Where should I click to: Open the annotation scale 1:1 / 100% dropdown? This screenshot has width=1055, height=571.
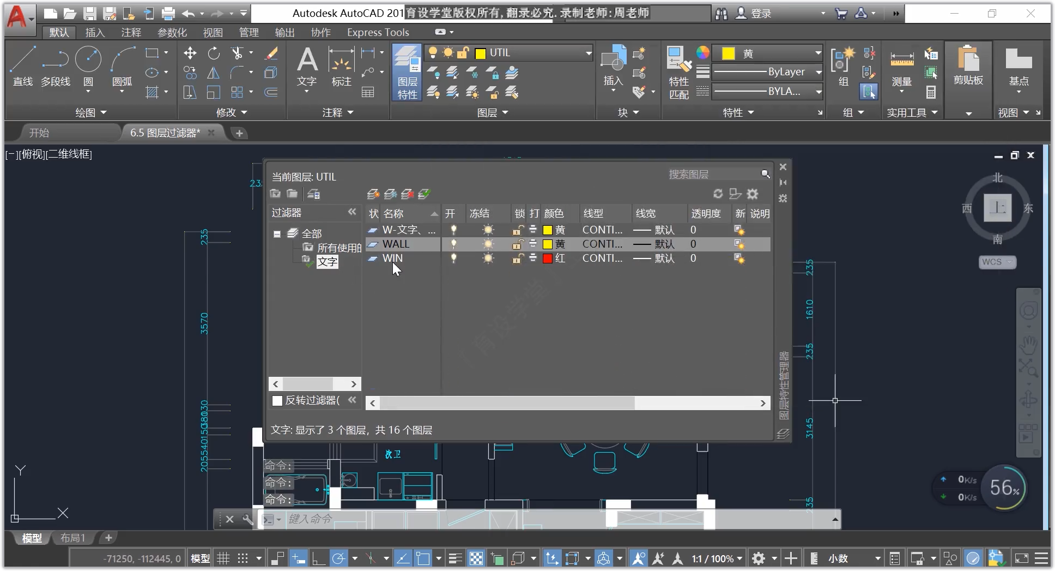[717, 558]
